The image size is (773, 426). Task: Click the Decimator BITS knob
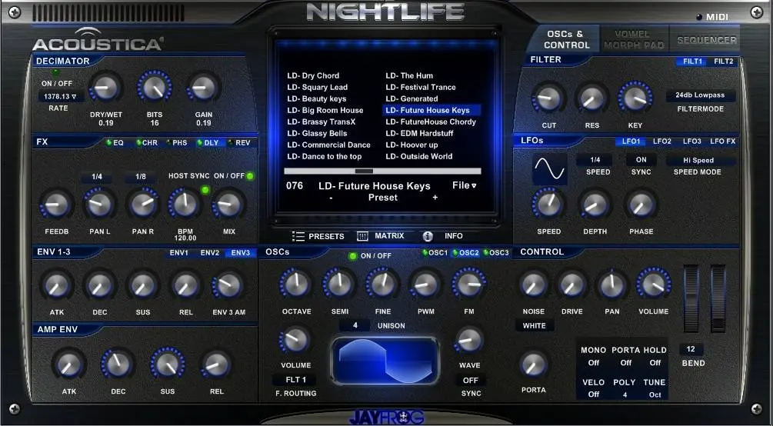(155, 88)
